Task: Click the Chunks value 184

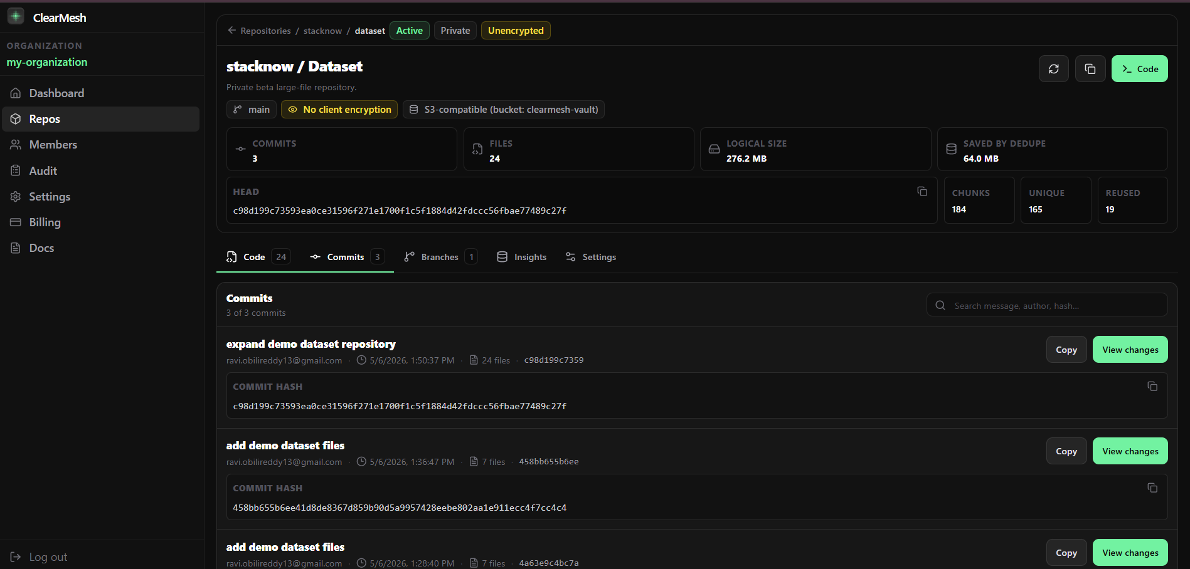Action: tap(959, 209)
